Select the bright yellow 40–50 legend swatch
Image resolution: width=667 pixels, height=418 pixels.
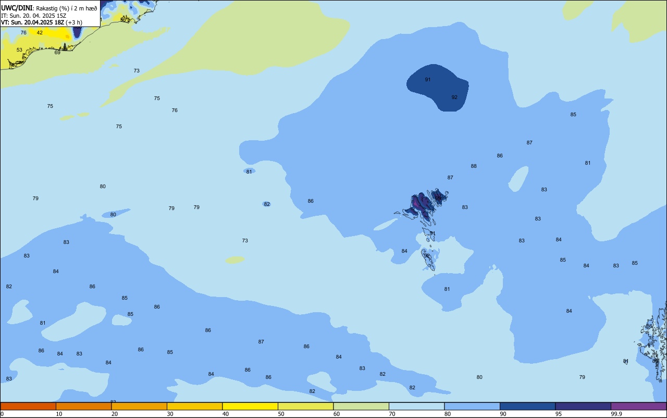tap(250, 406)
